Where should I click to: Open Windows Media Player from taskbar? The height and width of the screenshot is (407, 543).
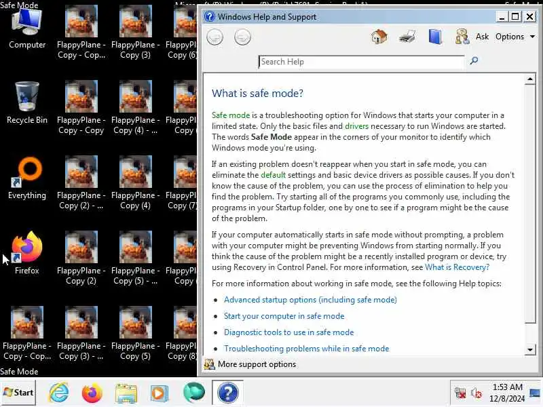click(x=160, y=393)
